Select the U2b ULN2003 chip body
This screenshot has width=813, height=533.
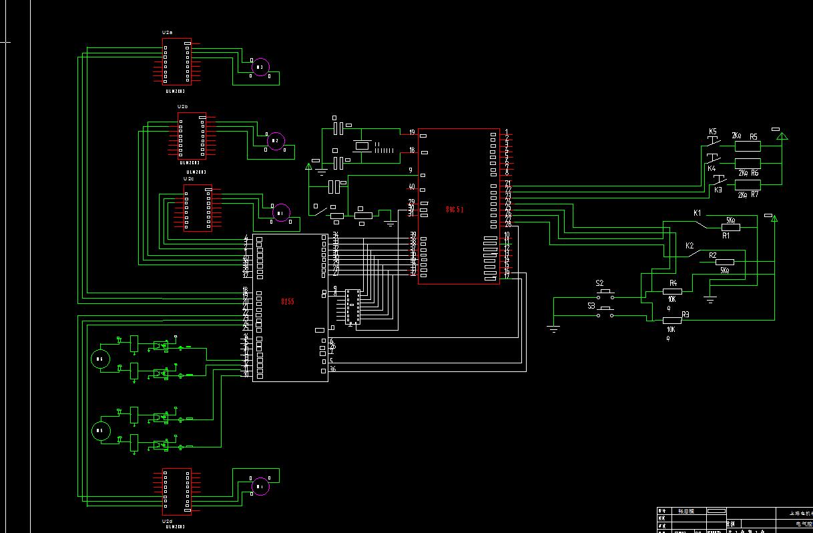pyautogui.click(x=192, y=136)
